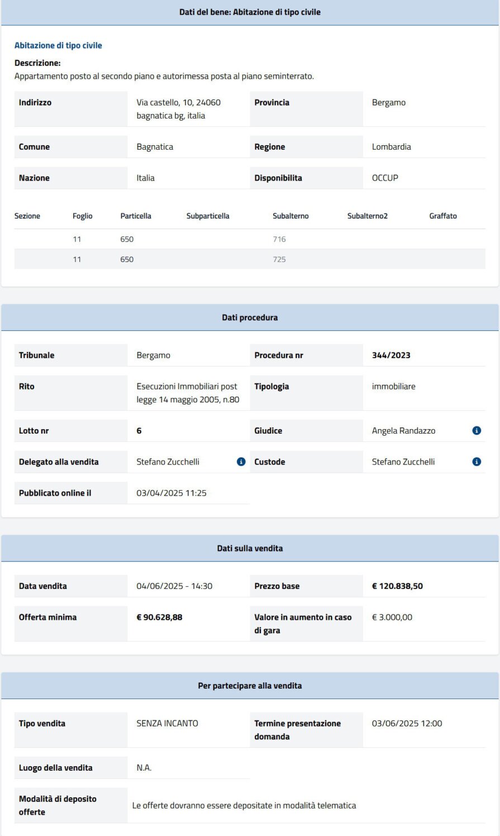Click the blue 'Abitazione di tipo civile' heading

[58, 45]
